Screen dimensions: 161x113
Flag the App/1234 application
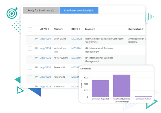(36, 48)
